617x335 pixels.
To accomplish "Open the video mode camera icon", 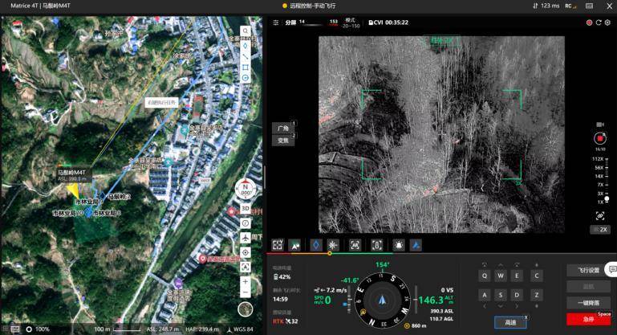I will [600, 125].
